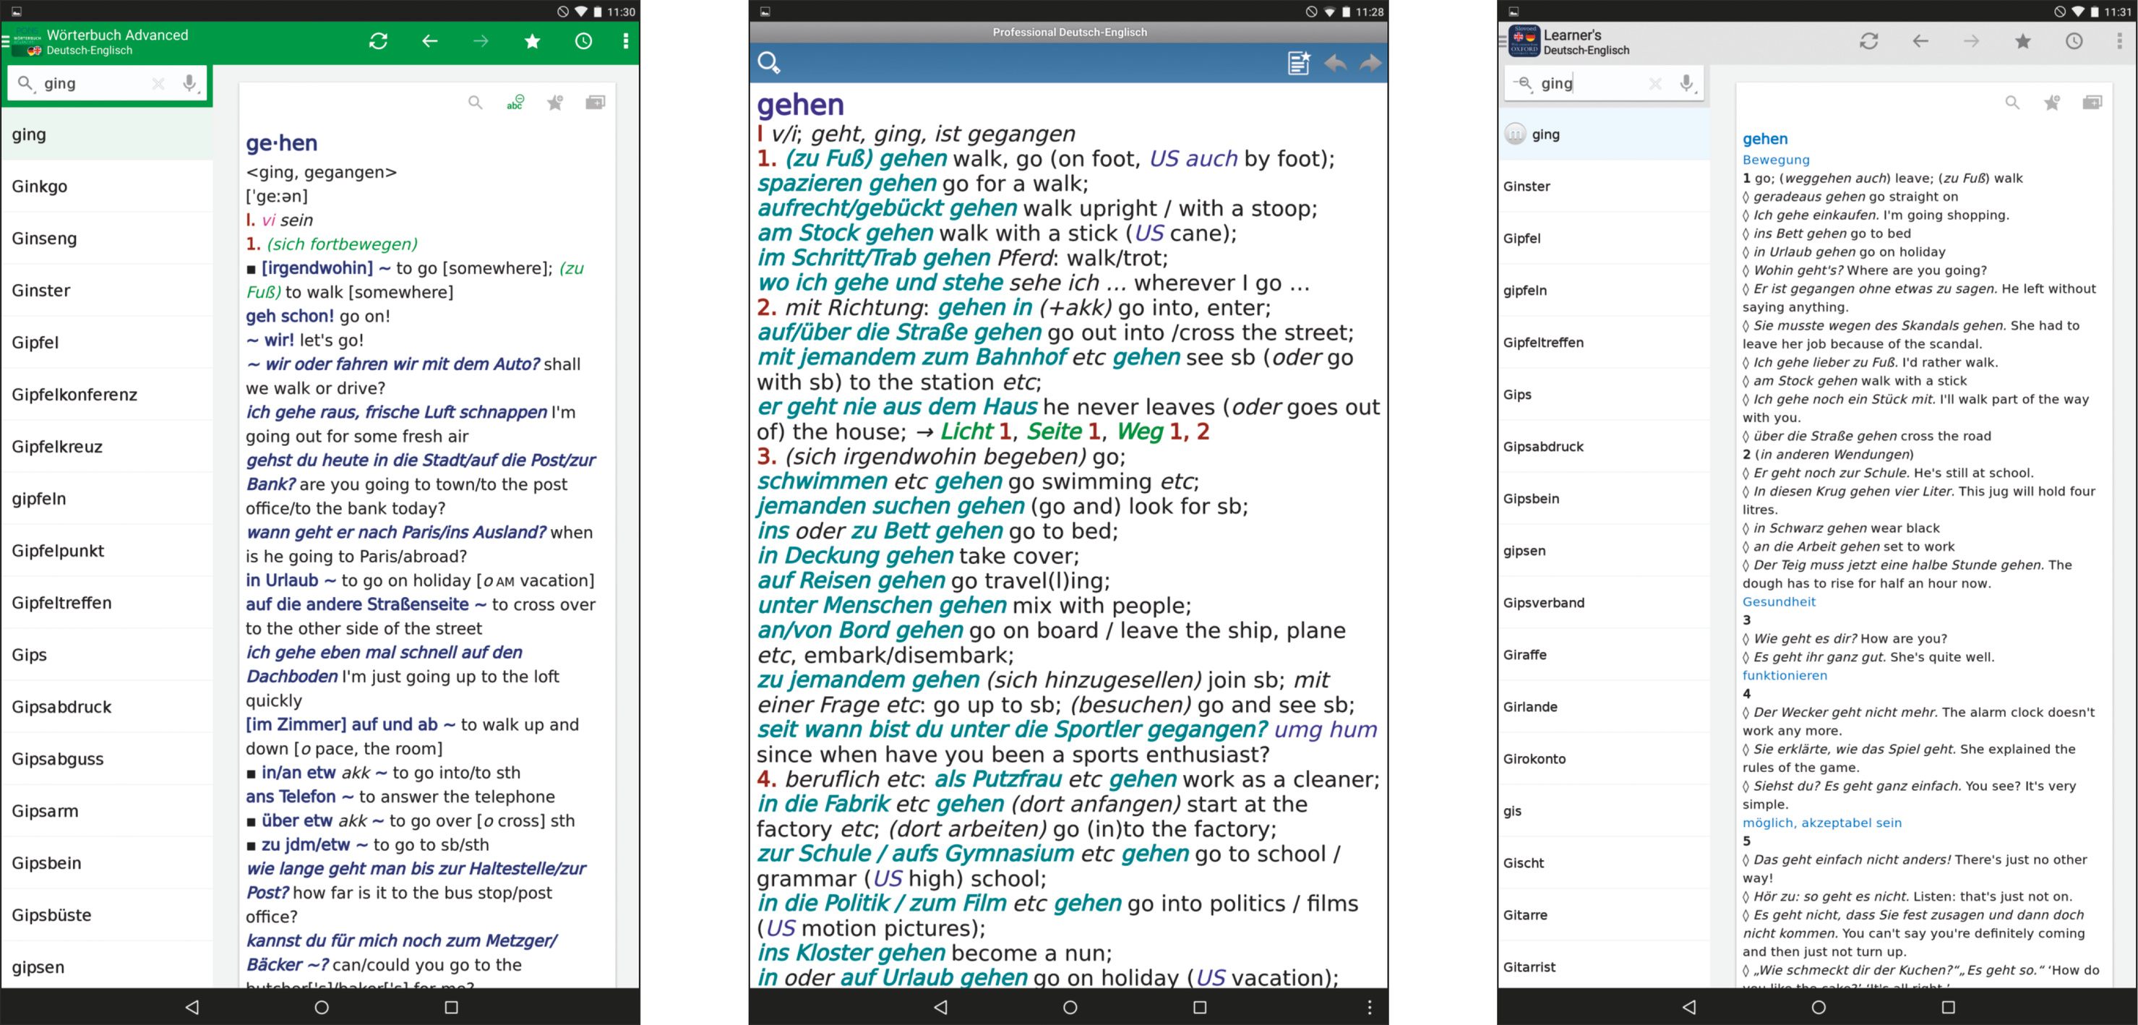This screenshot has width=2138, height=1025.
Task: Tap the favorites star in green toolbar
Action: 532,41
